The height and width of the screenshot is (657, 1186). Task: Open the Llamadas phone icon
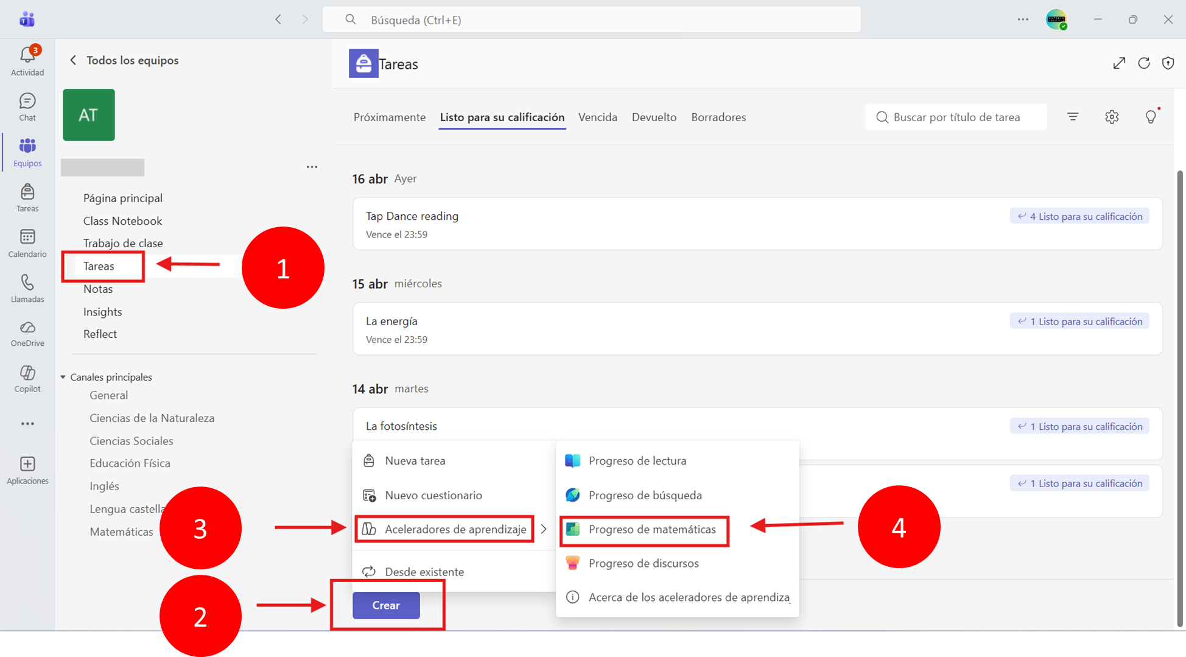pyautogui.click(x=27, y=288)
